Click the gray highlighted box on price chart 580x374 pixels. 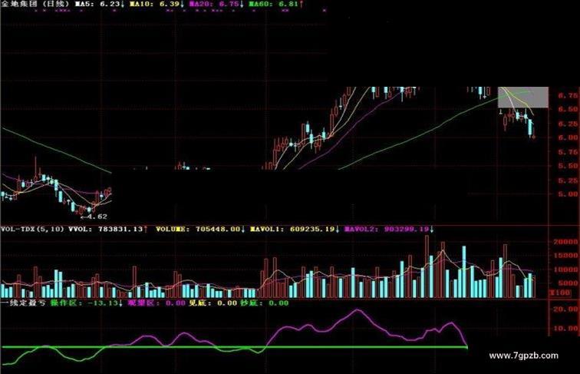click(523, 97)
